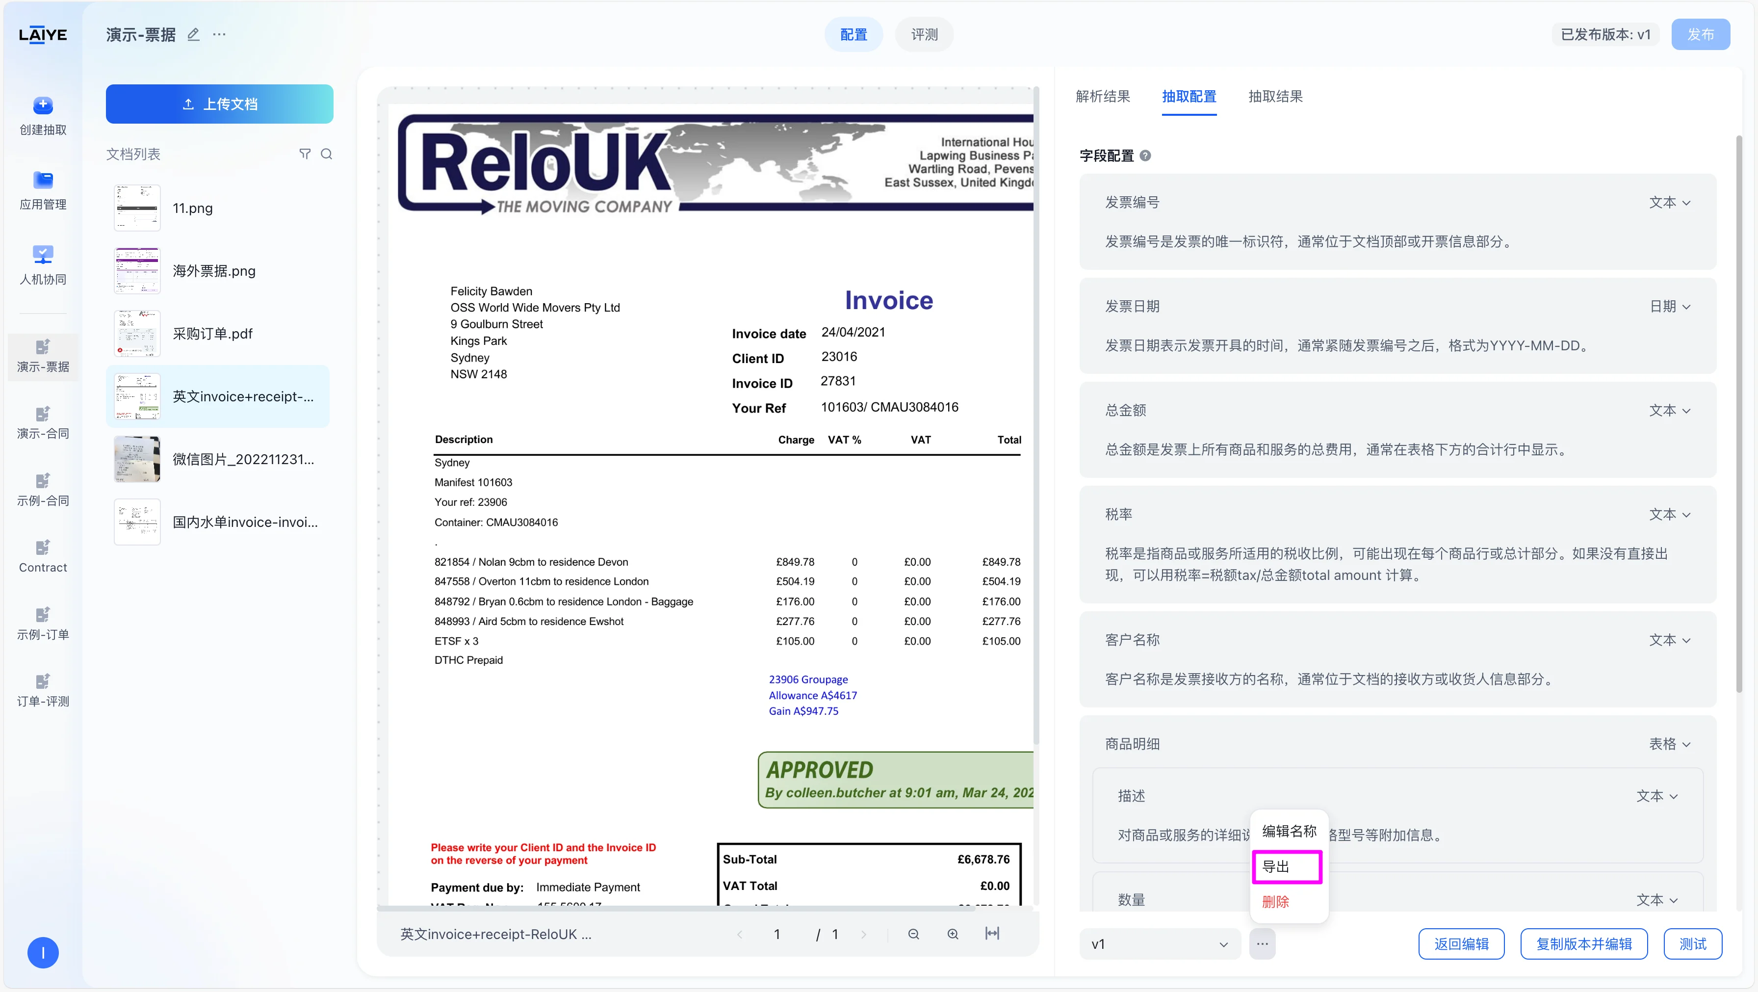Go to previous document page
Image resolution: width=1758 pixels, height=992 pixels.
coord(740,934)
